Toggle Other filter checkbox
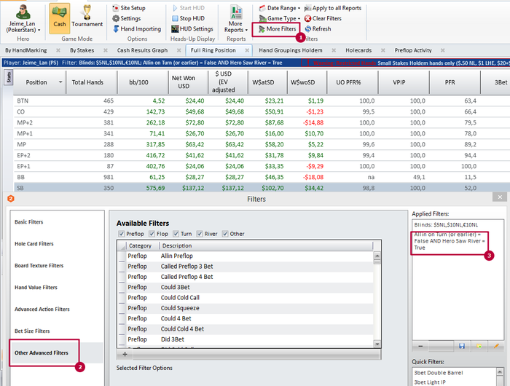This screenshot has height=386, width=510. tap(225, 234)
